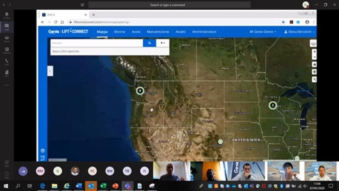Open Outlook from the taskbar
This screenshot has height=191, width=339.
[x=91, y=186]
